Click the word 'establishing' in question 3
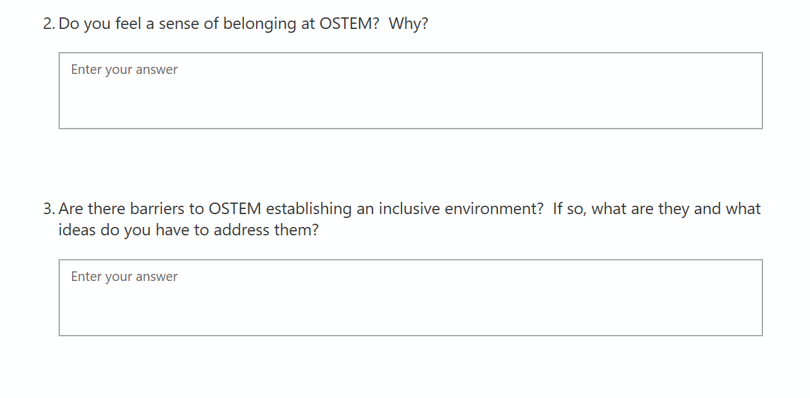 click(308, 209)
